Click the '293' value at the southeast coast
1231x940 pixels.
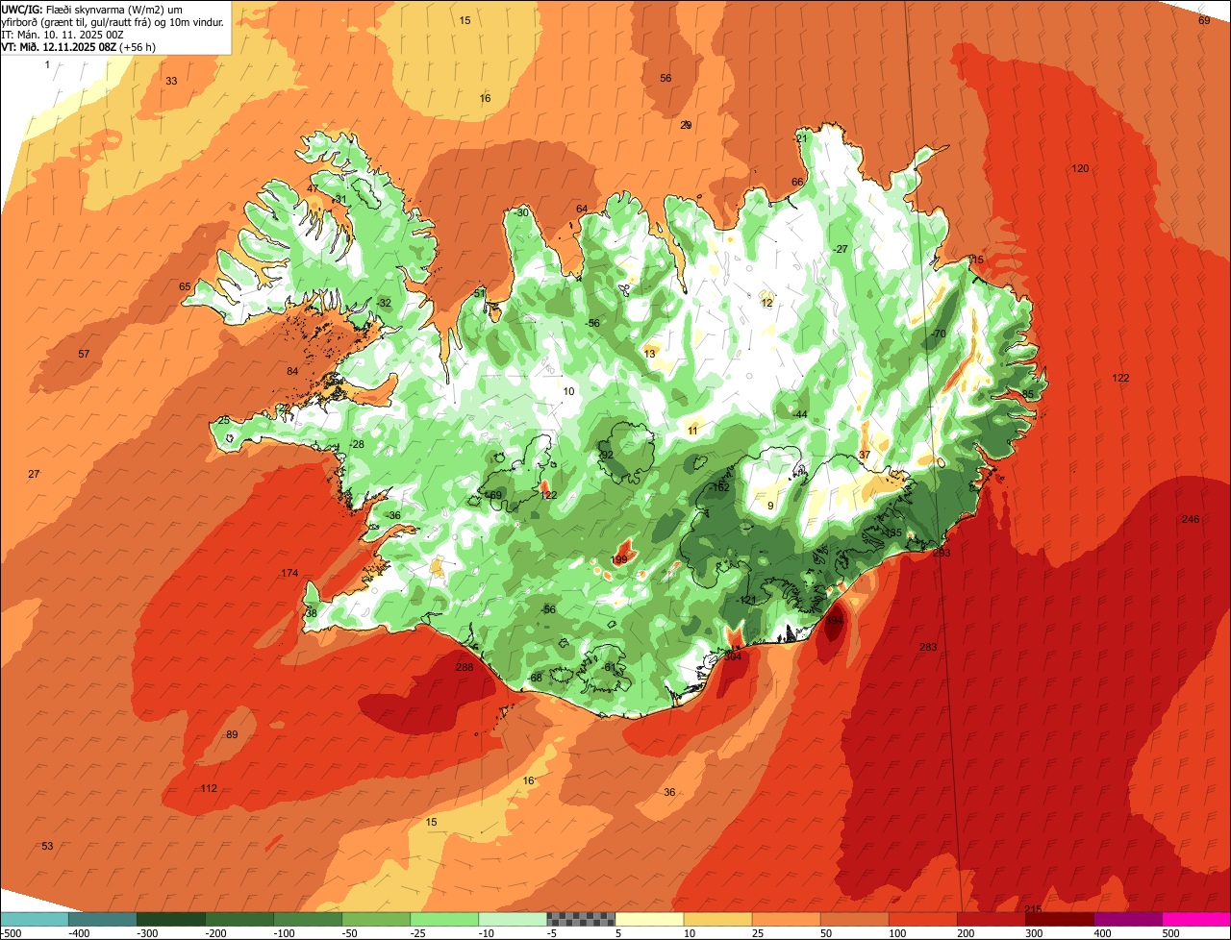tap(942, 553)
